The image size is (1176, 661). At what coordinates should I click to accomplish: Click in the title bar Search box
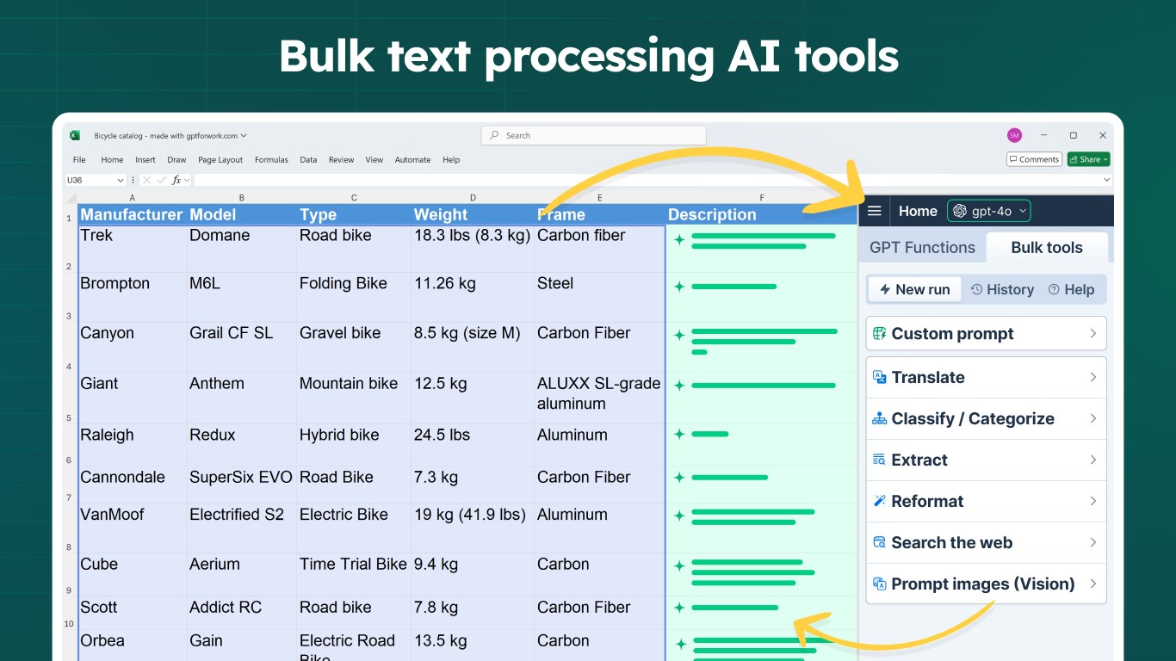pos(593,135)
